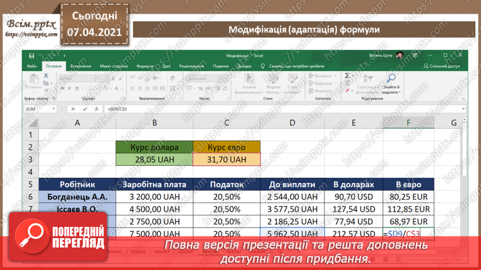Click the Increase Decimal icon
Viewport: 481px width, 270px height.
point(217,89)
